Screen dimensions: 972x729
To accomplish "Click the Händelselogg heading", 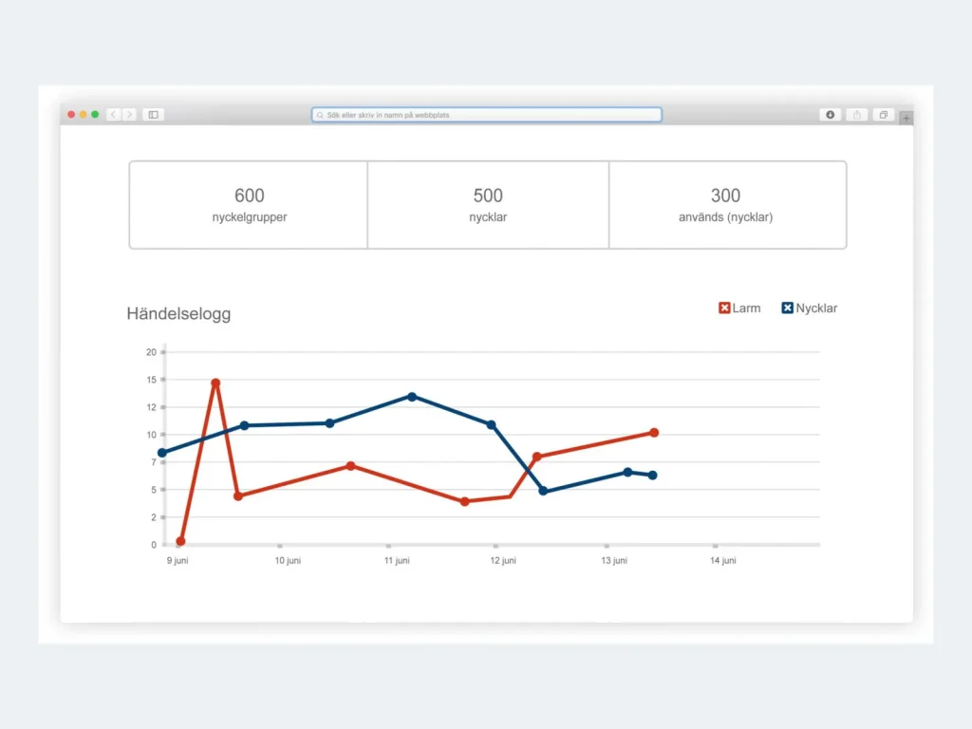I will coord(178,313).
